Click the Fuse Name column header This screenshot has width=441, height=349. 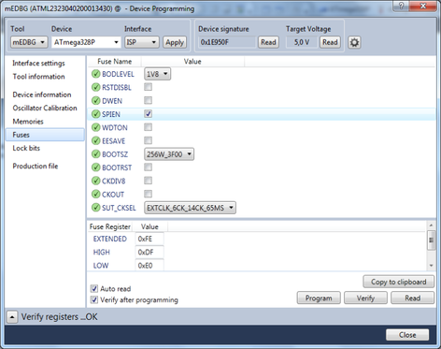click(114, 62)
